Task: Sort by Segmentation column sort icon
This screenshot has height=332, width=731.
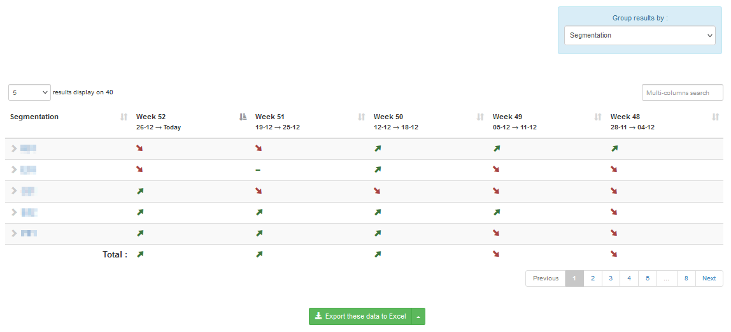Action: (x=124, y=117)
